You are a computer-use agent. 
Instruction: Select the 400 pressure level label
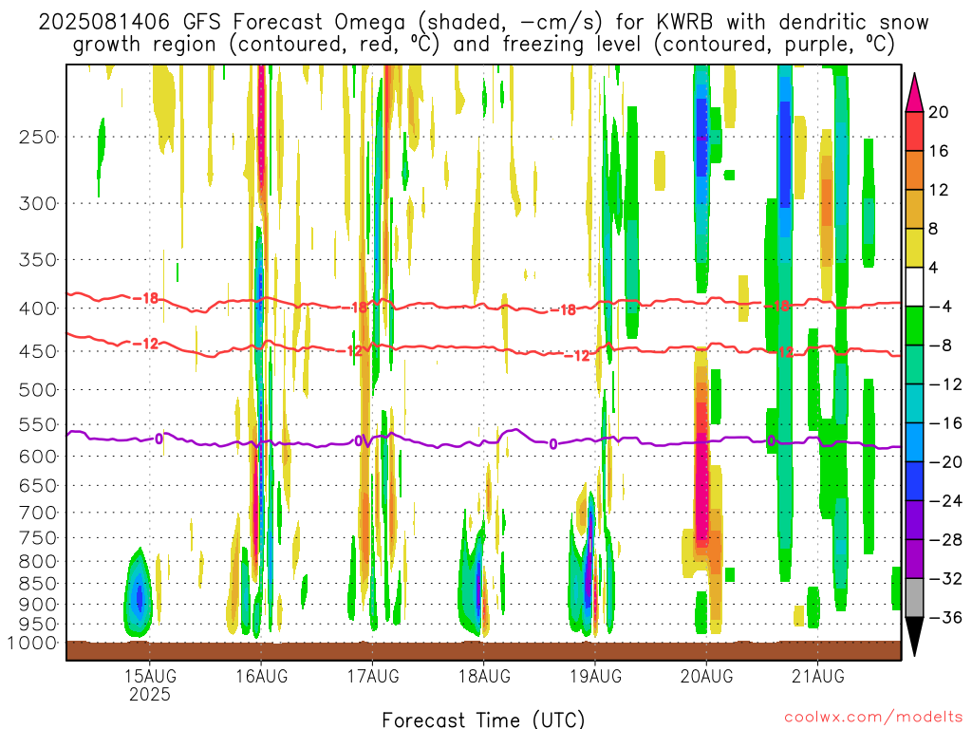[38, 308]
